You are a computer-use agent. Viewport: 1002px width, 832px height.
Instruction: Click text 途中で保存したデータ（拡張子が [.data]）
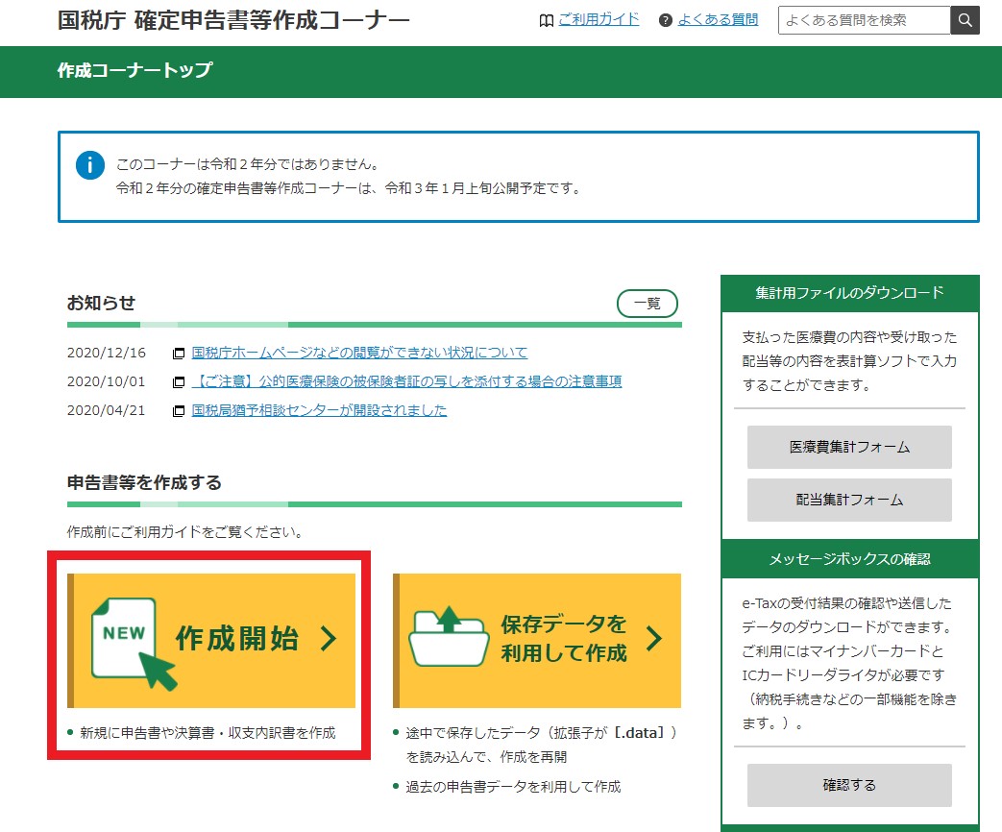(x=541, y=733)
